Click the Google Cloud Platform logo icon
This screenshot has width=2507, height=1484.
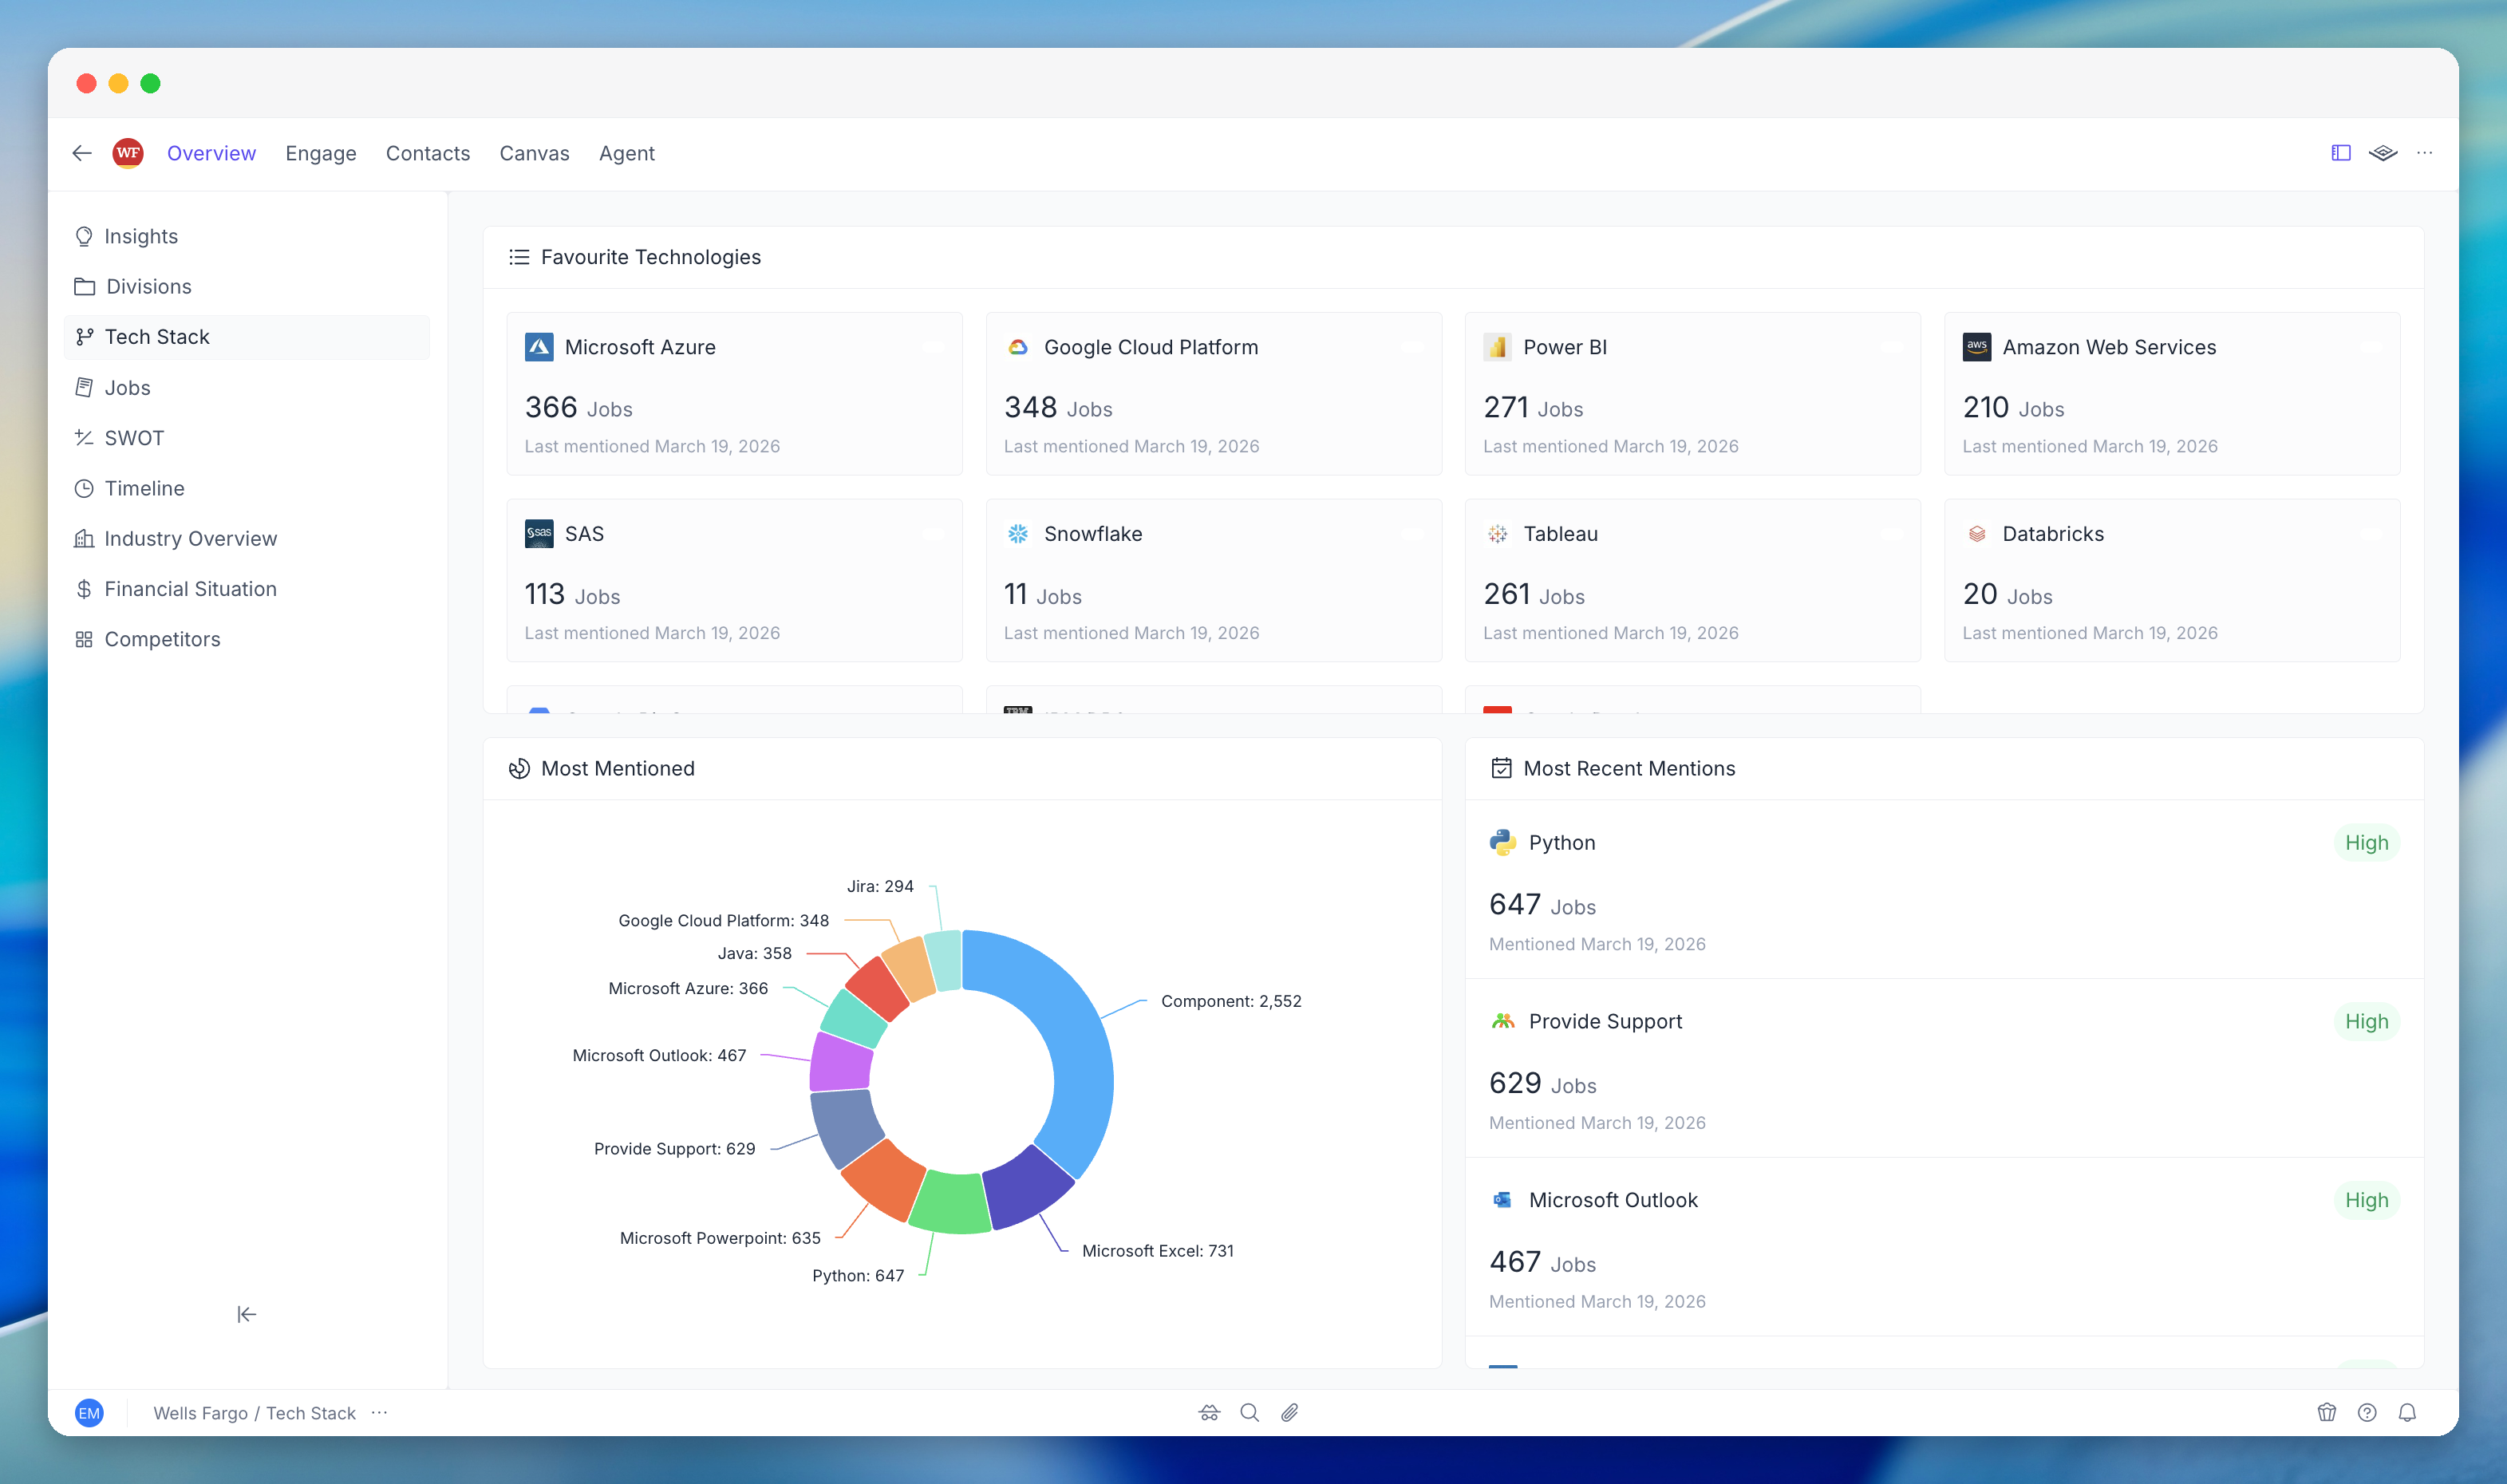coord(1018,347)
